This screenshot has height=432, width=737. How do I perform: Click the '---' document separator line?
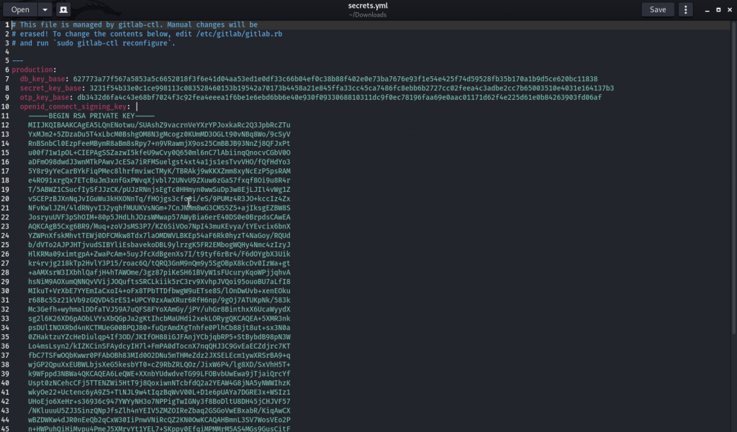click(x=18, y=60)
